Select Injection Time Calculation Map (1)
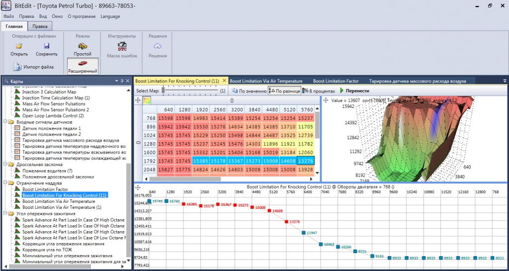The width and height of the screenshot is (509, 271). [56, 97]
